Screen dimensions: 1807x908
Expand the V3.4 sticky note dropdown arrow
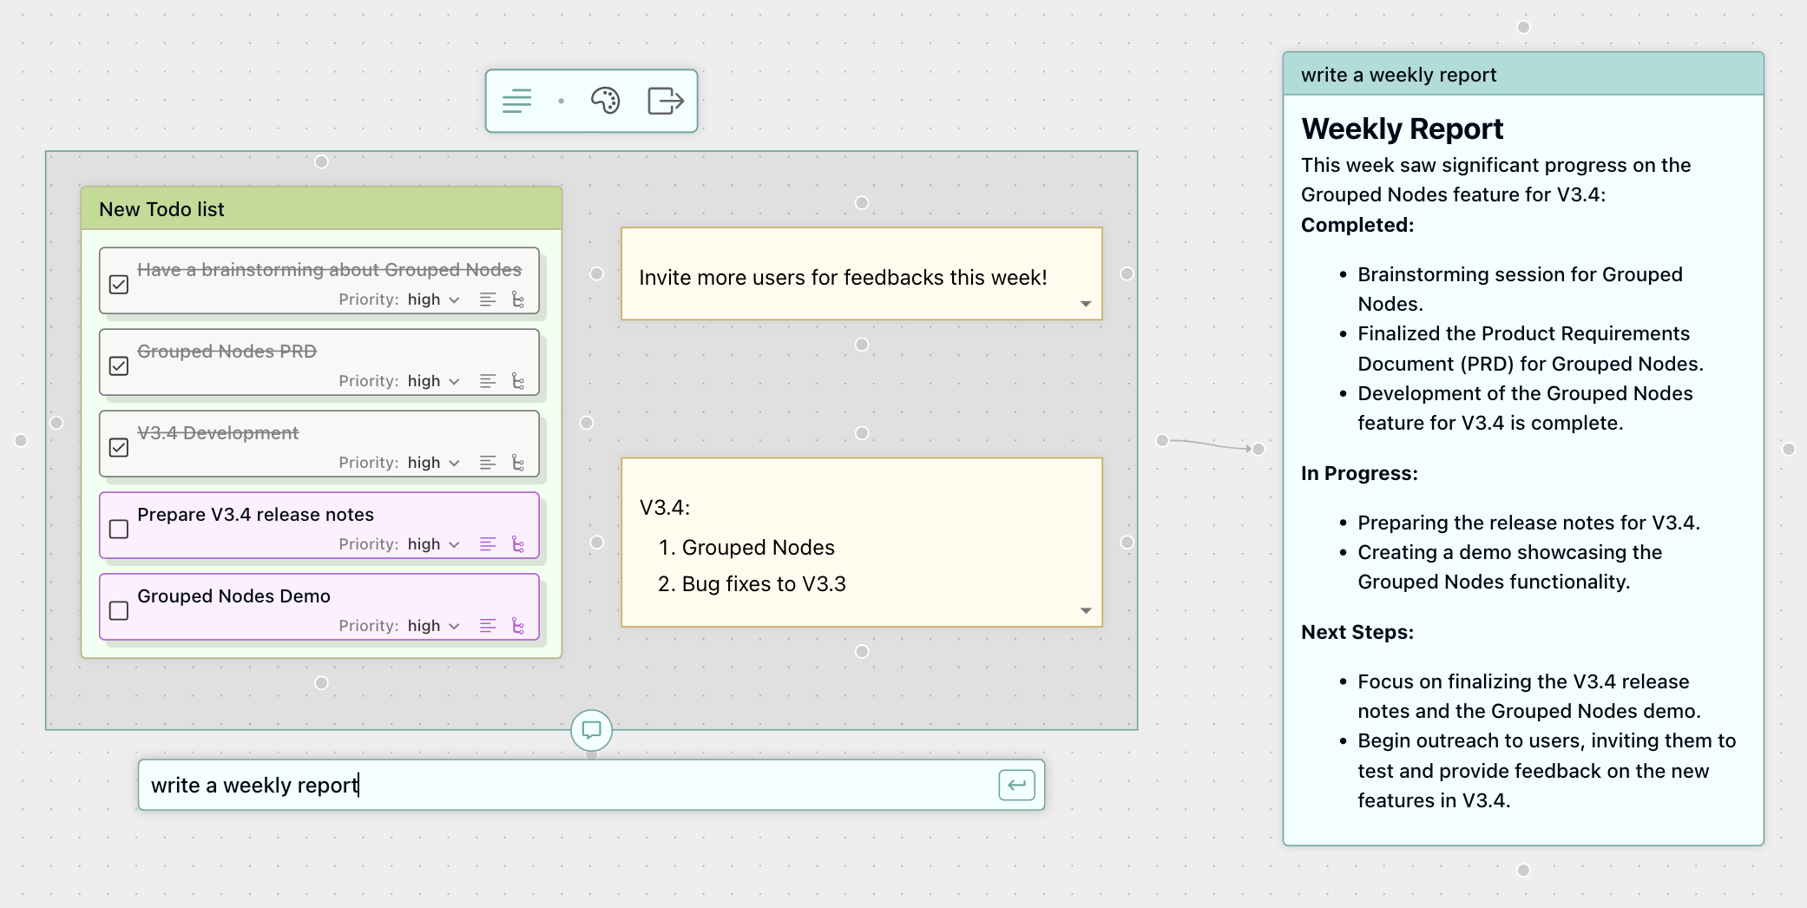pyautogui.click(x=1084, y=610)
